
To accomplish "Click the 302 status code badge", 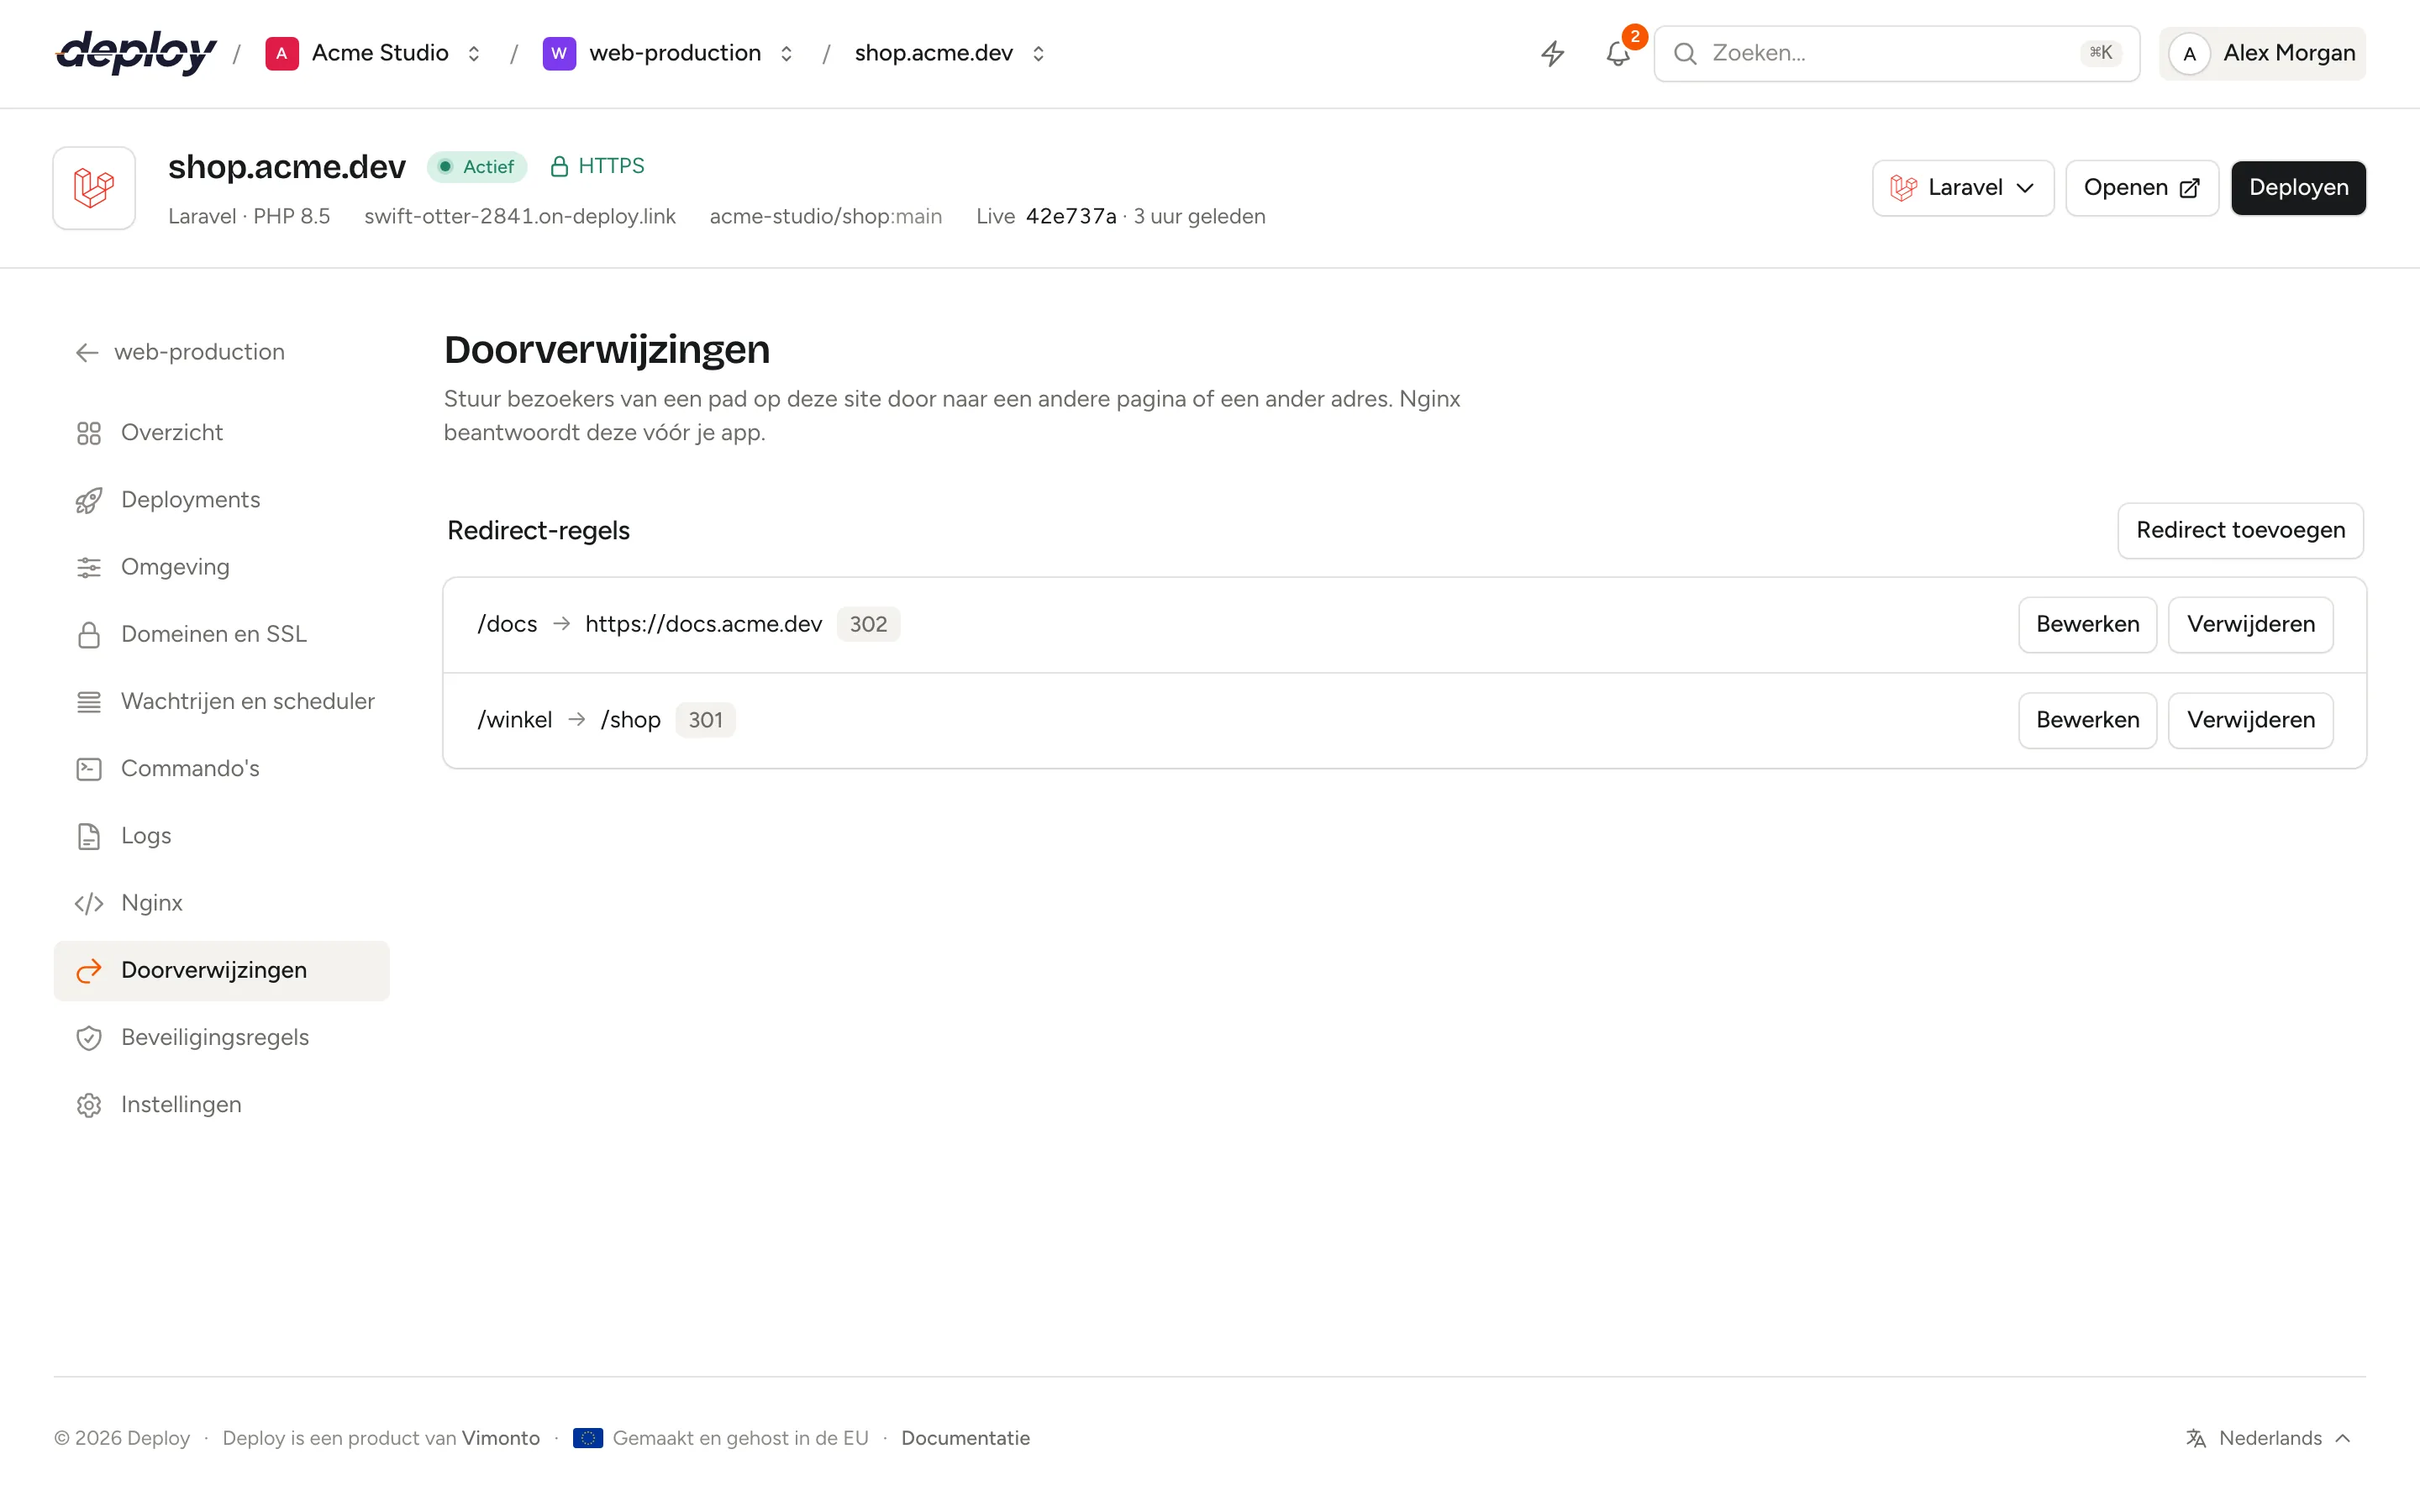I will point(868,625).
